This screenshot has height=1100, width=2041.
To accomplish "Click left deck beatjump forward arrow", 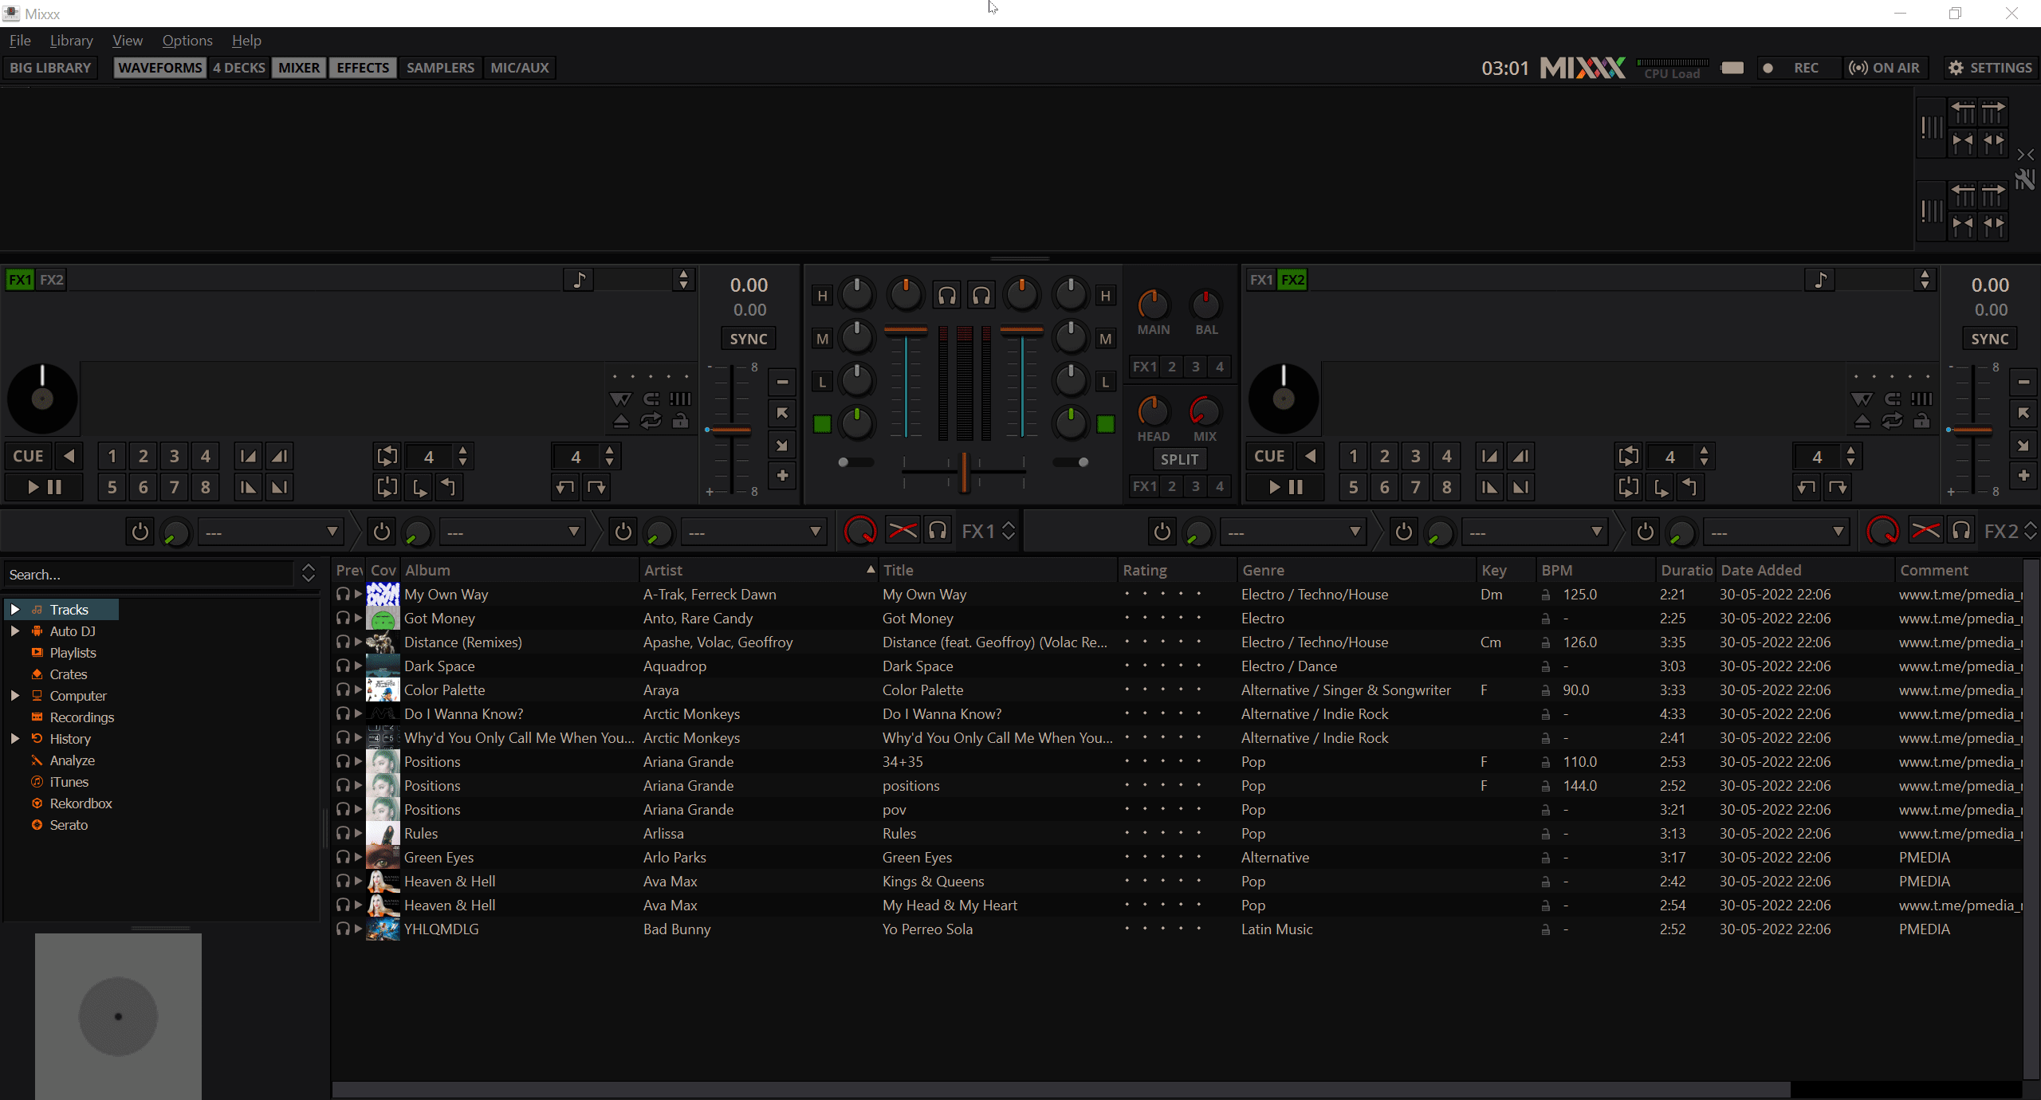I will 596,487.
